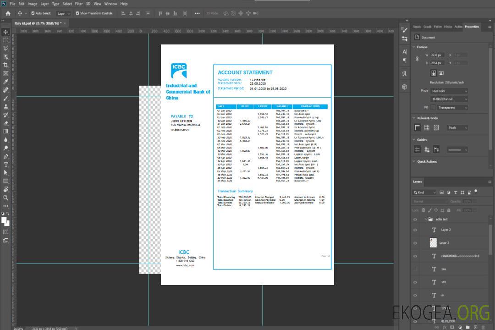Uncheck the Auto-Select checkbox
Image resolution: width=495 pixels, height=330 pixels.
click(33, 13)
